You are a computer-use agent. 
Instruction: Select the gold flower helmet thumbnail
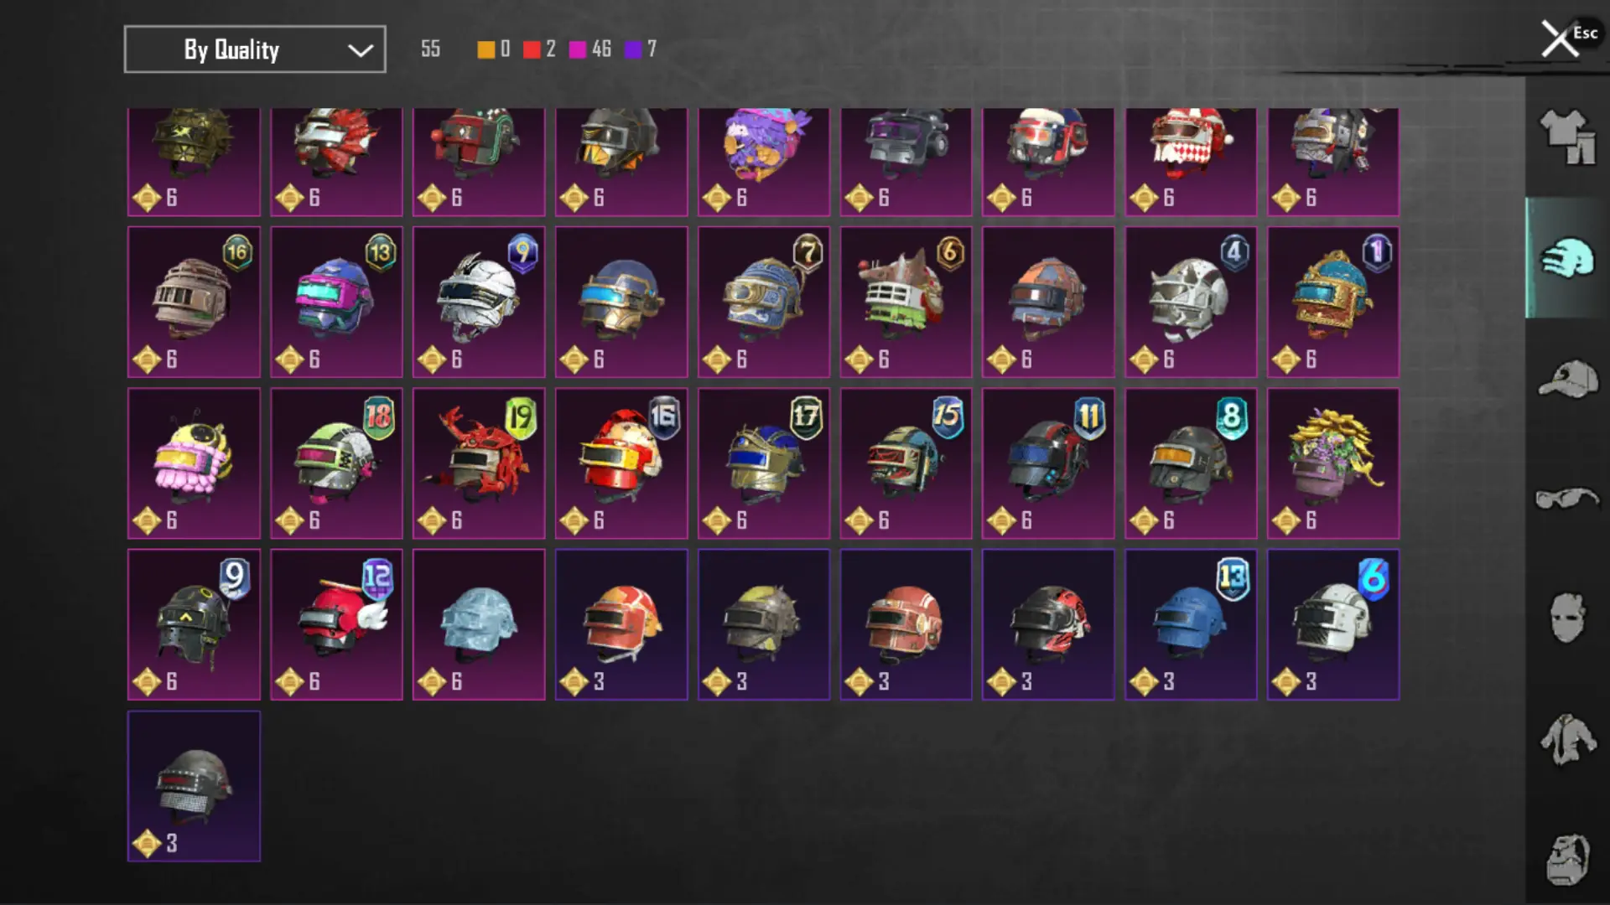pos(1333,463)
